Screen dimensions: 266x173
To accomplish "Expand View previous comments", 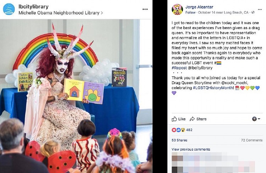I will 191,150.
